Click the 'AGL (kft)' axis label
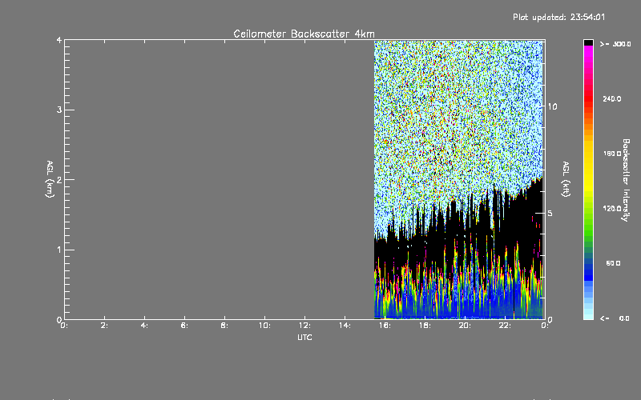The width and height of the screenshot is (641, 400). (566, 179)
